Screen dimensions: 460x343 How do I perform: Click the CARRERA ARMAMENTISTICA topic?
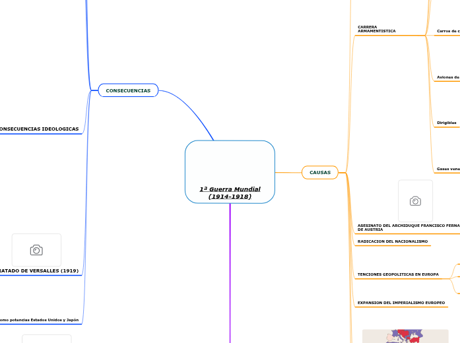(377, 30)
